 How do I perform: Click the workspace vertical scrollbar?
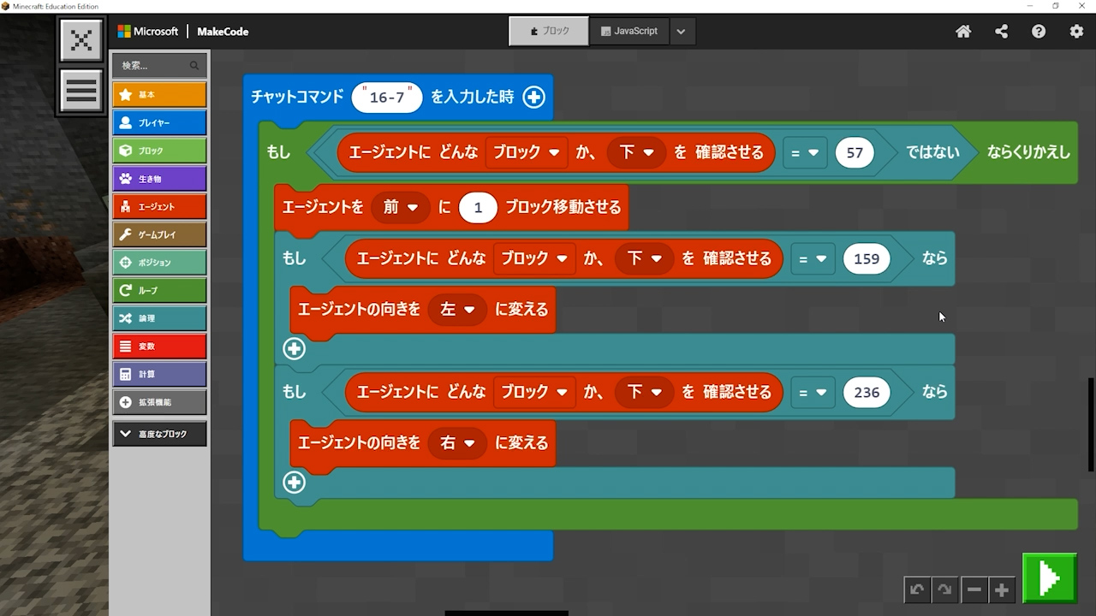click(1091, 423)
